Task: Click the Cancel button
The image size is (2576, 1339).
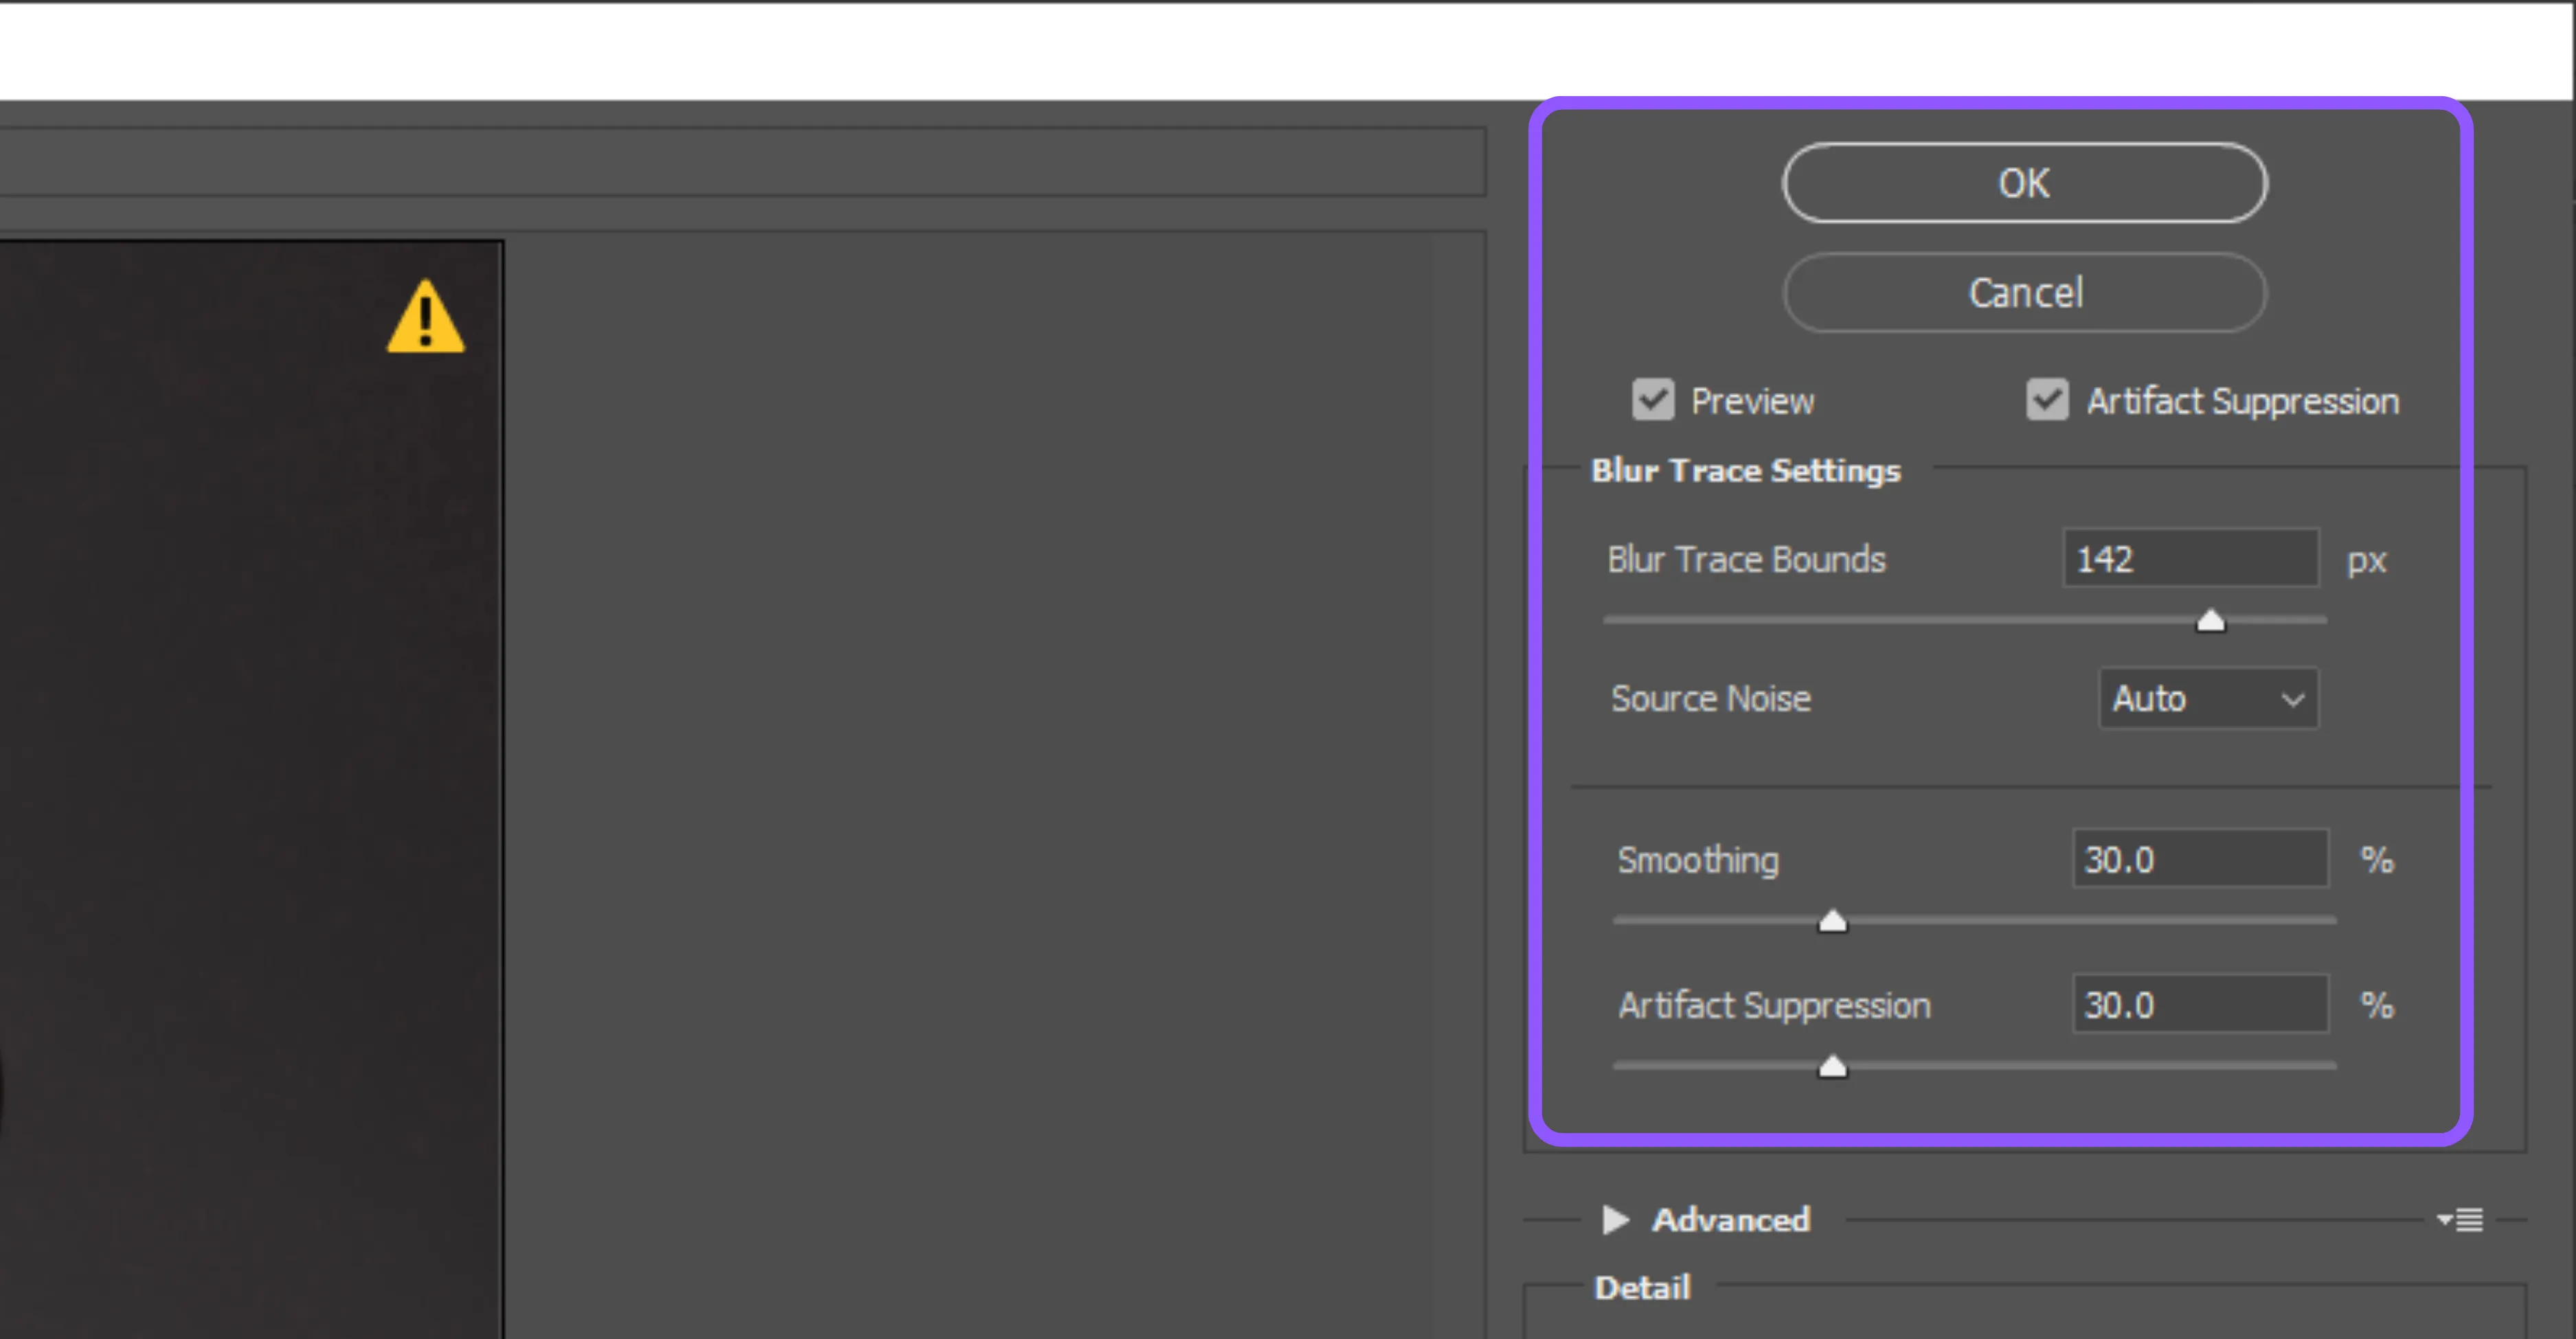Action: [x=2024, y=293]
